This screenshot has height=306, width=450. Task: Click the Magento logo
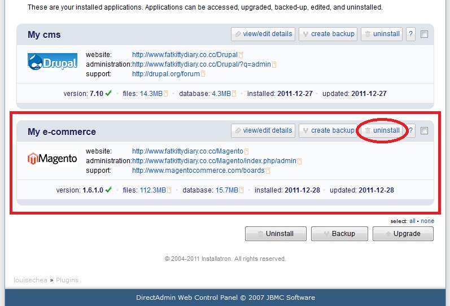(x=53, y=158)
